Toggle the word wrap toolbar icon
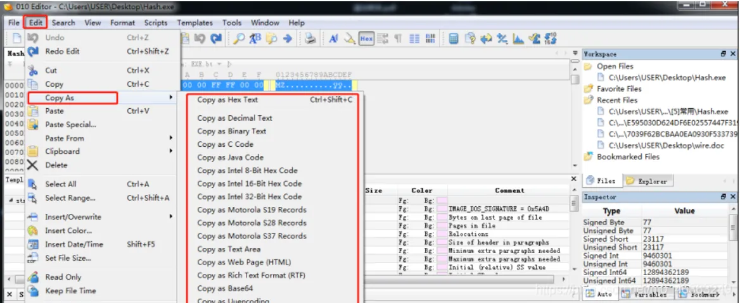740x303 pixels. (x=383, y=39)
